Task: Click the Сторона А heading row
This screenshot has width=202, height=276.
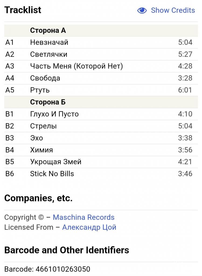Action: 101,30
